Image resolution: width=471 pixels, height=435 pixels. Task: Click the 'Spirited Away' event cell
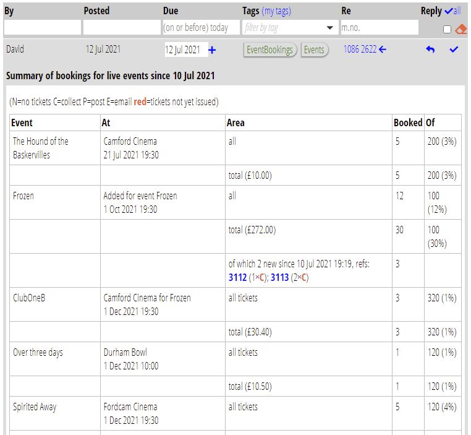tap(55, 413)
